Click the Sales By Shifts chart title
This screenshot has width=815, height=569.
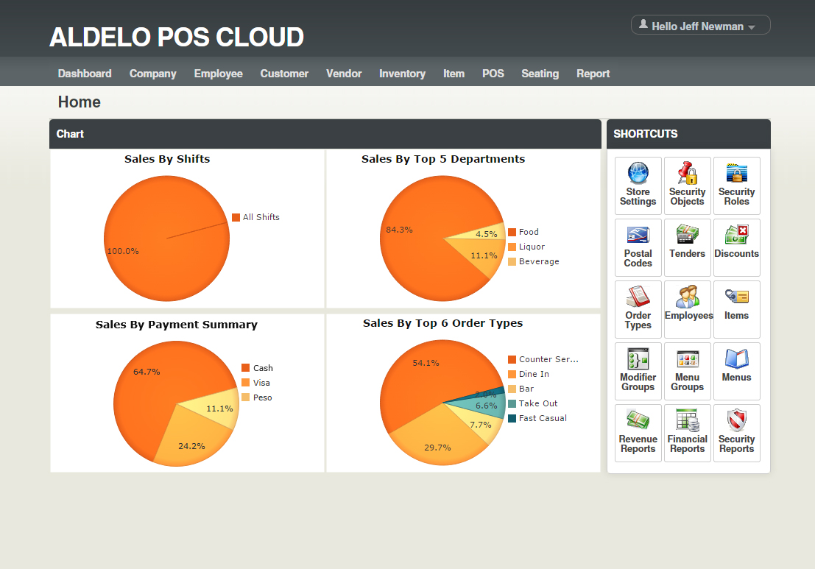click(x=167, y=159)
